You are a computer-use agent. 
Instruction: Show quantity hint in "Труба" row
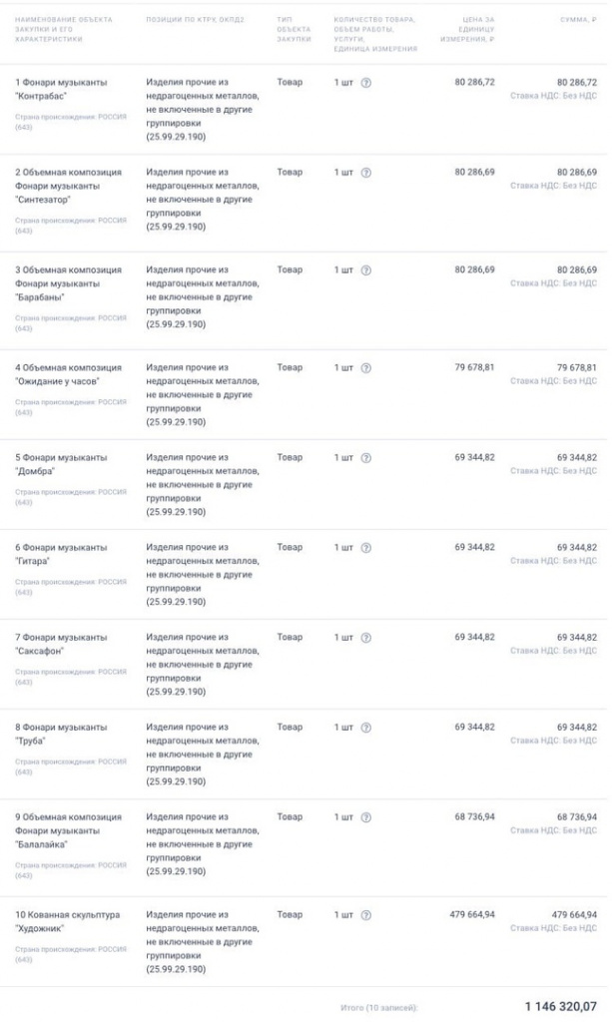[x=365, y=728]
